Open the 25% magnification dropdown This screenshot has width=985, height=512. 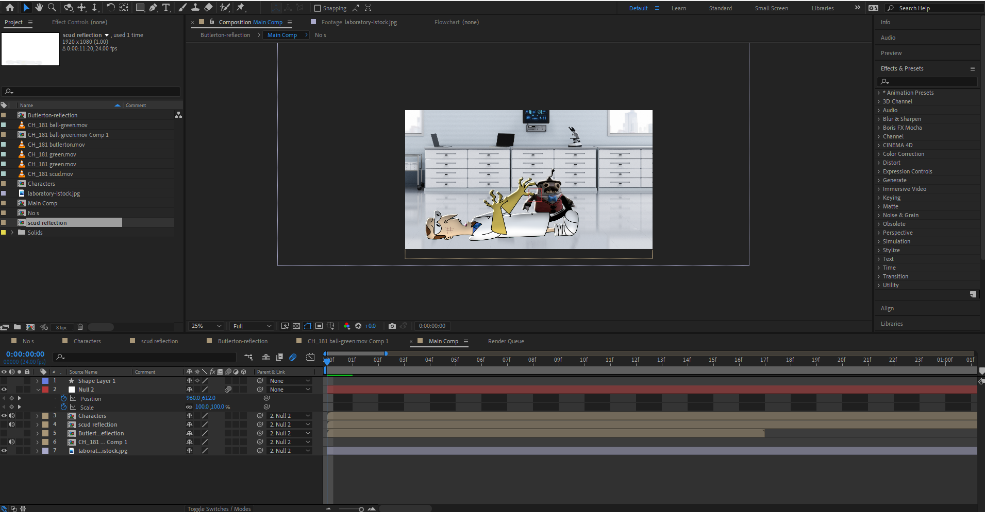pyautogui.click(x=206, y=326)
